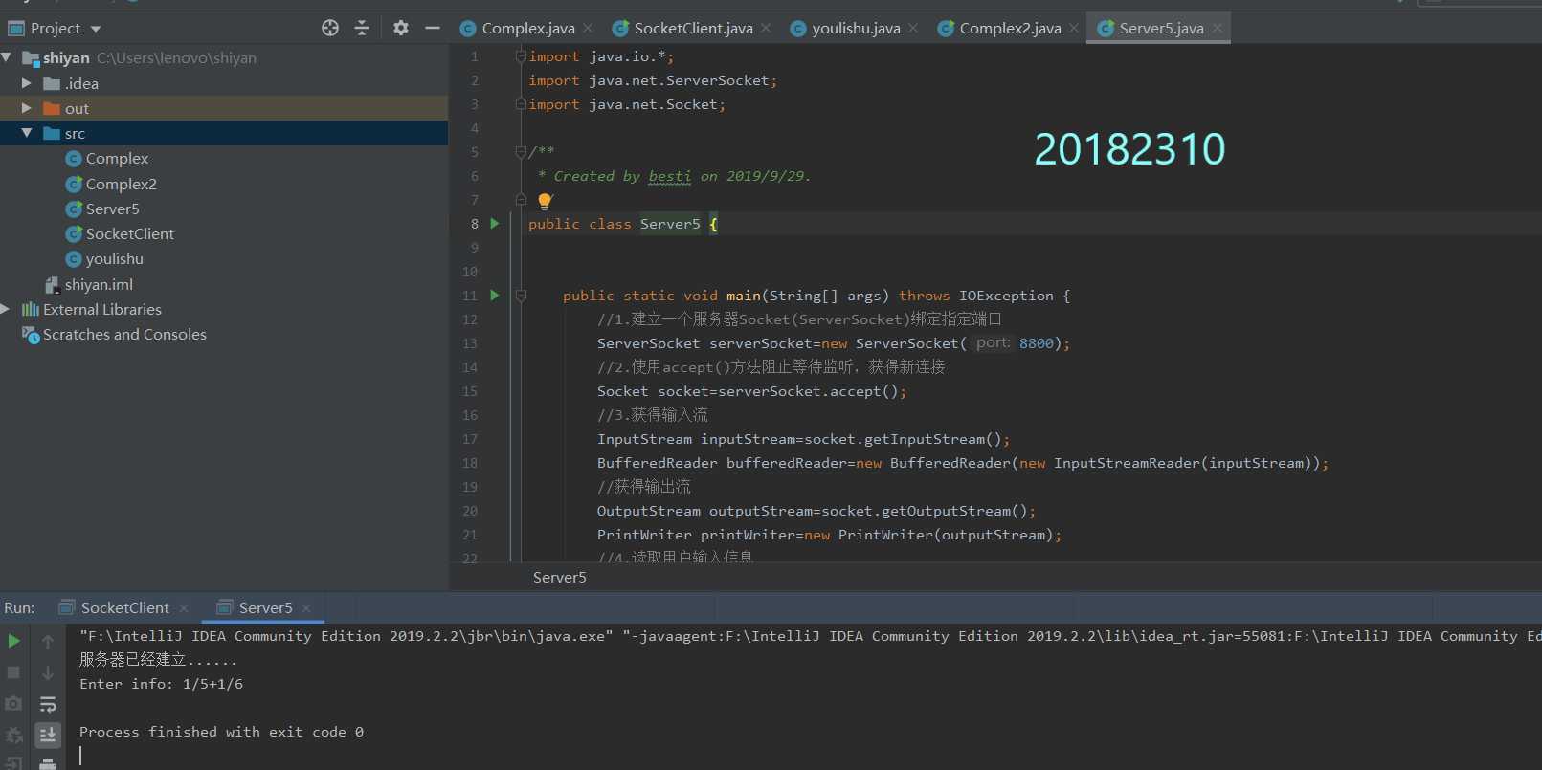Close the Complex.java tab
1542x770 pixels.
pyautogui.click(x=588, y=28)
